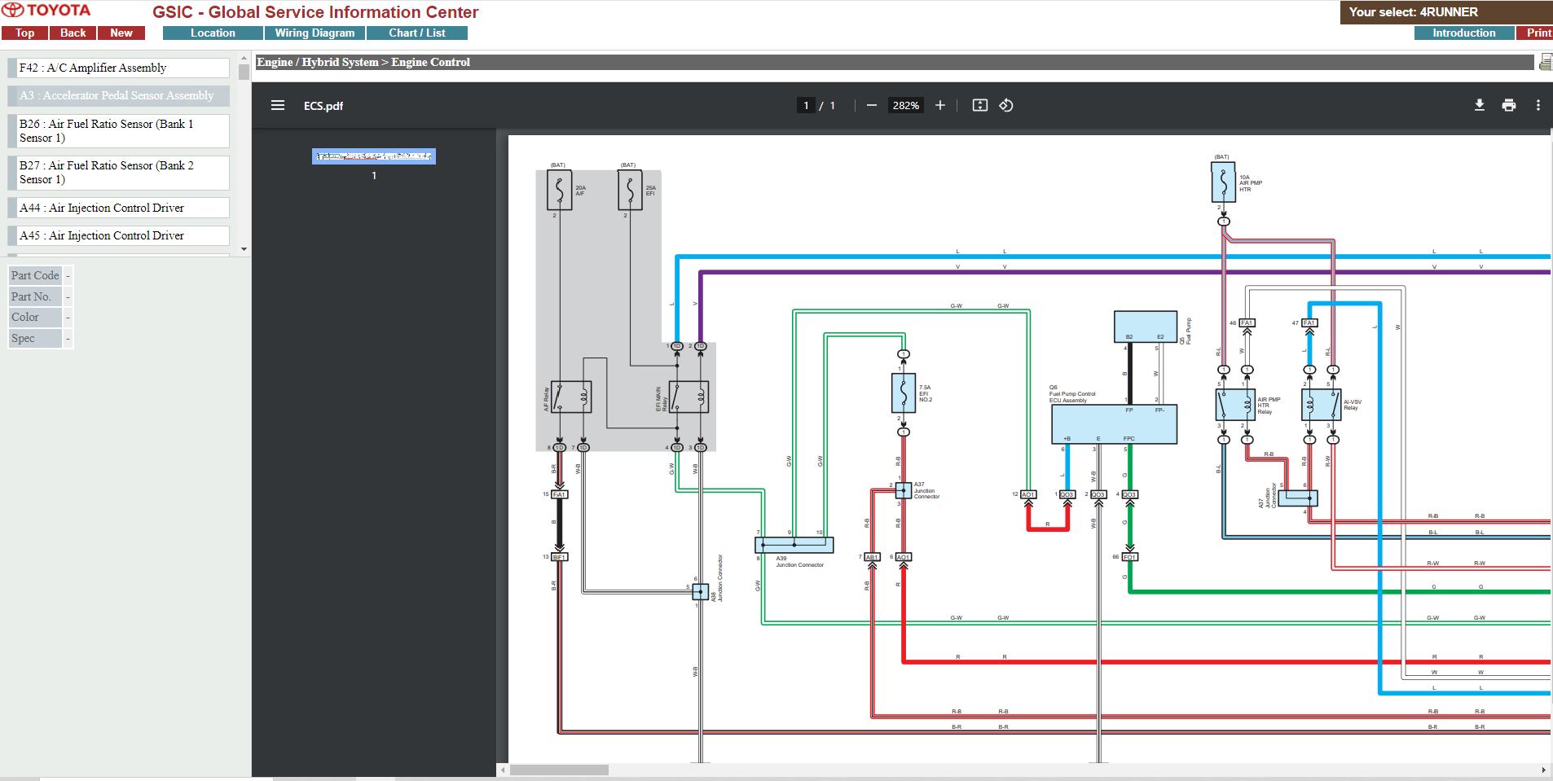Open the Location tab
The width and height of the screenshot is (1553, 781).
tap(213, 33)
